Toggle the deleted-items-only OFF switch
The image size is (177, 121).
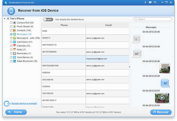point(48,20)
